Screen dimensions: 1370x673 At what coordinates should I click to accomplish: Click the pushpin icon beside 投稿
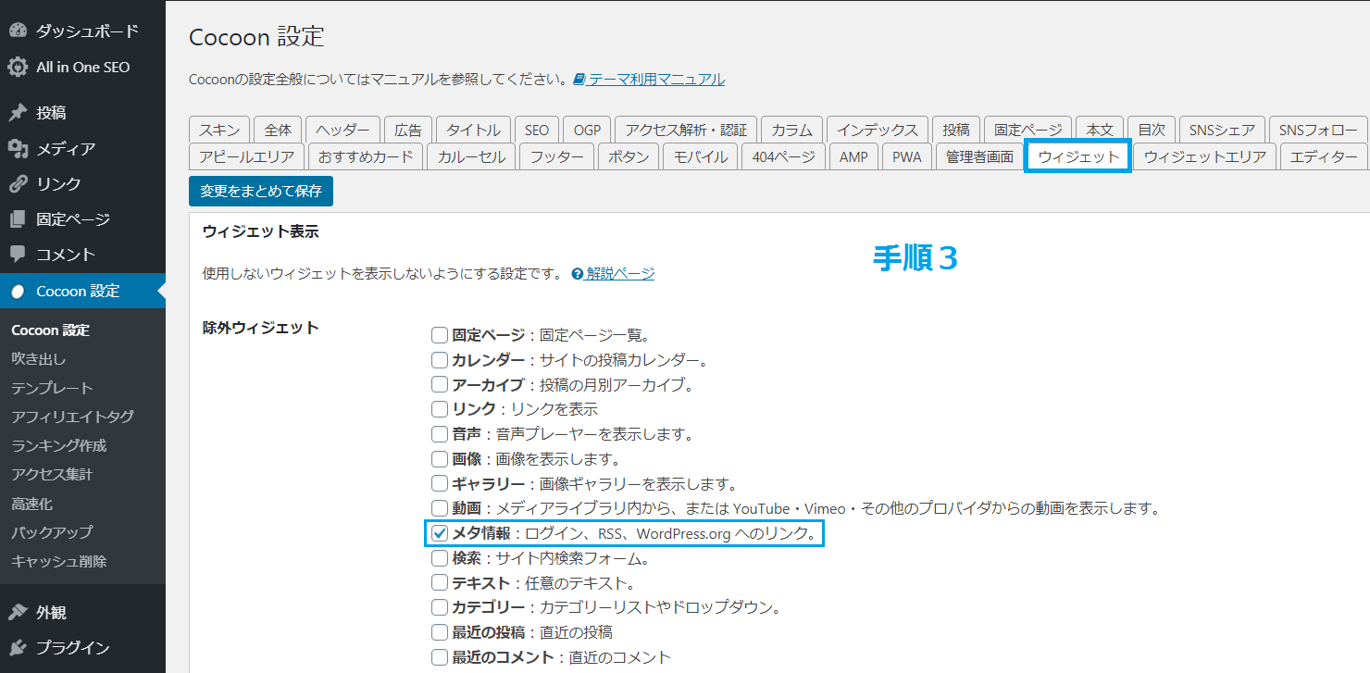pos(18,113)
